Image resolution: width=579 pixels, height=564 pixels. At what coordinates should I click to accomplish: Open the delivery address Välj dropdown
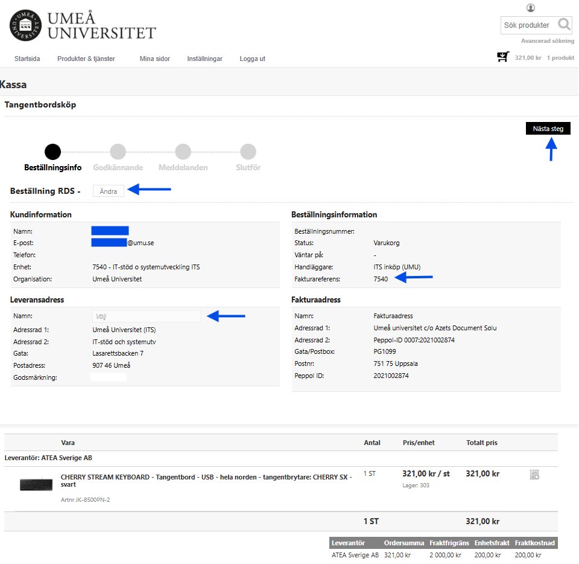145,316
